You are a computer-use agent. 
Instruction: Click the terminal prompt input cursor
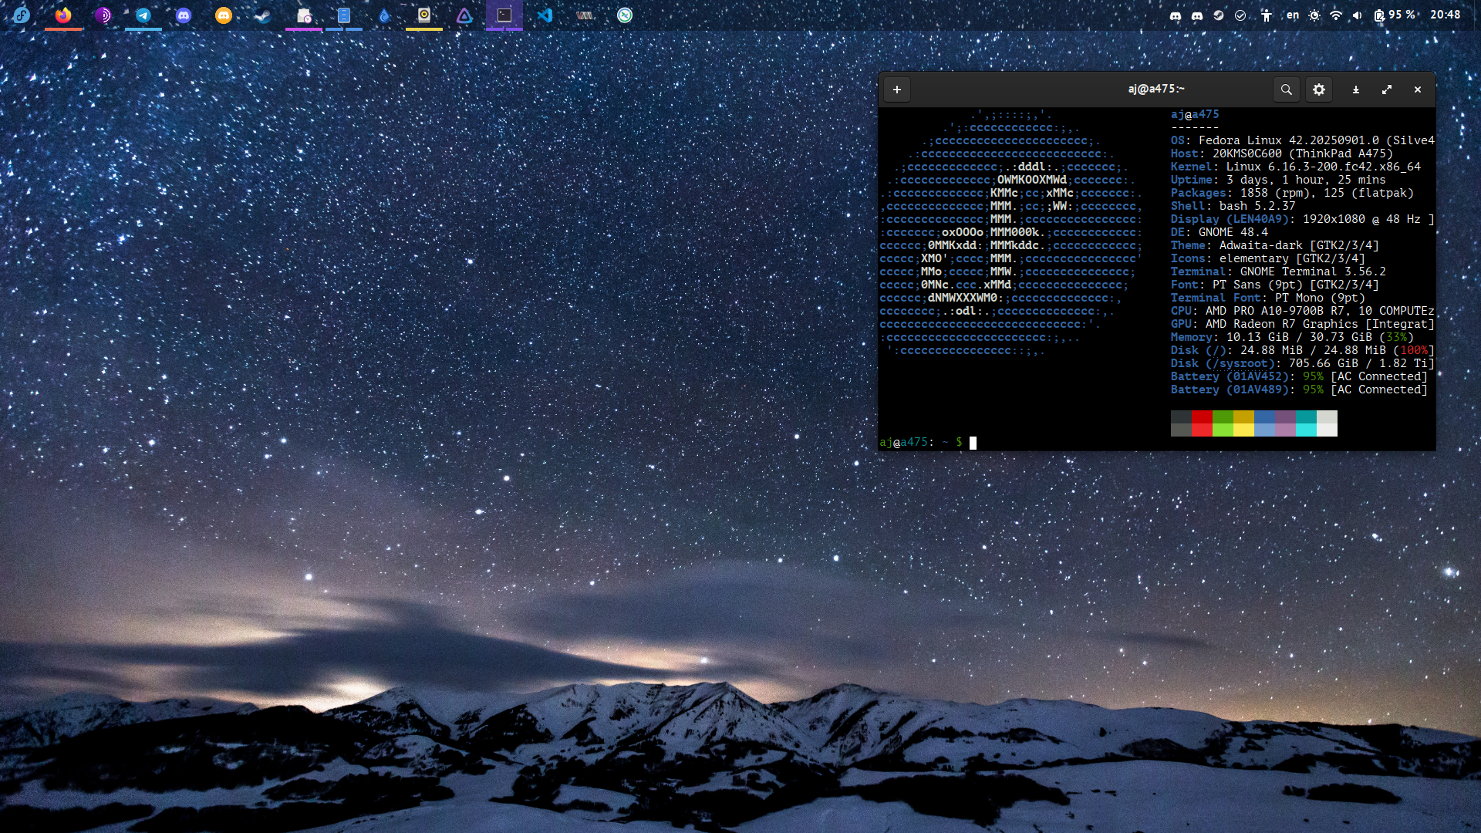(x=973, y=443)
